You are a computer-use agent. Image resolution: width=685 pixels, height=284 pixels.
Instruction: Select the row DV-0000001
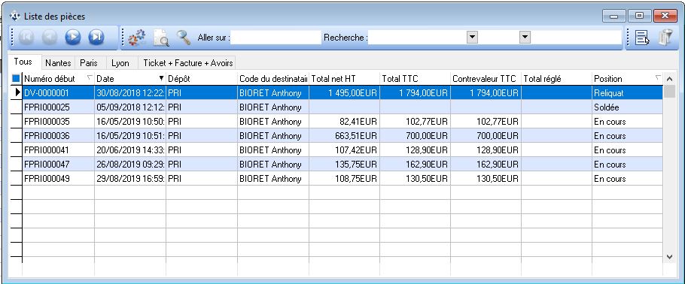point(342,92)
